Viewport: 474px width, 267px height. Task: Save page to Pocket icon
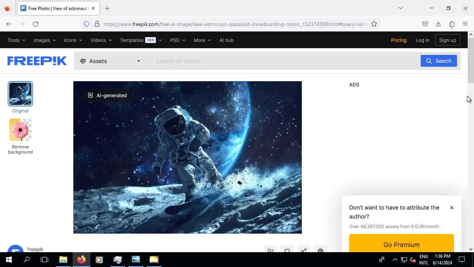(425, 24)
